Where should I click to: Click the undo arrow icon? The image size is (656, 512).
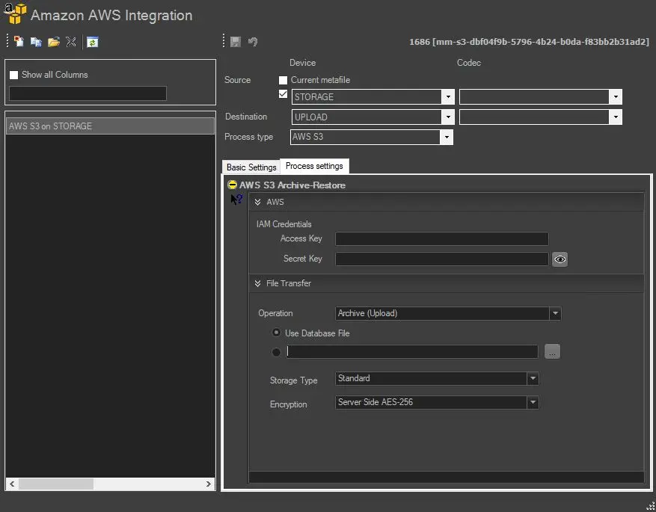253,42
